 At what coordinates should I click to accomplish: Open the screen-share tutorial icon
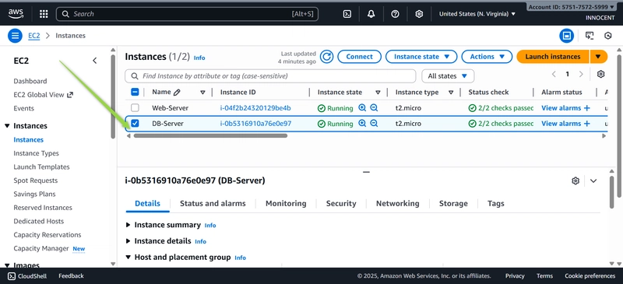click(590, 36)
